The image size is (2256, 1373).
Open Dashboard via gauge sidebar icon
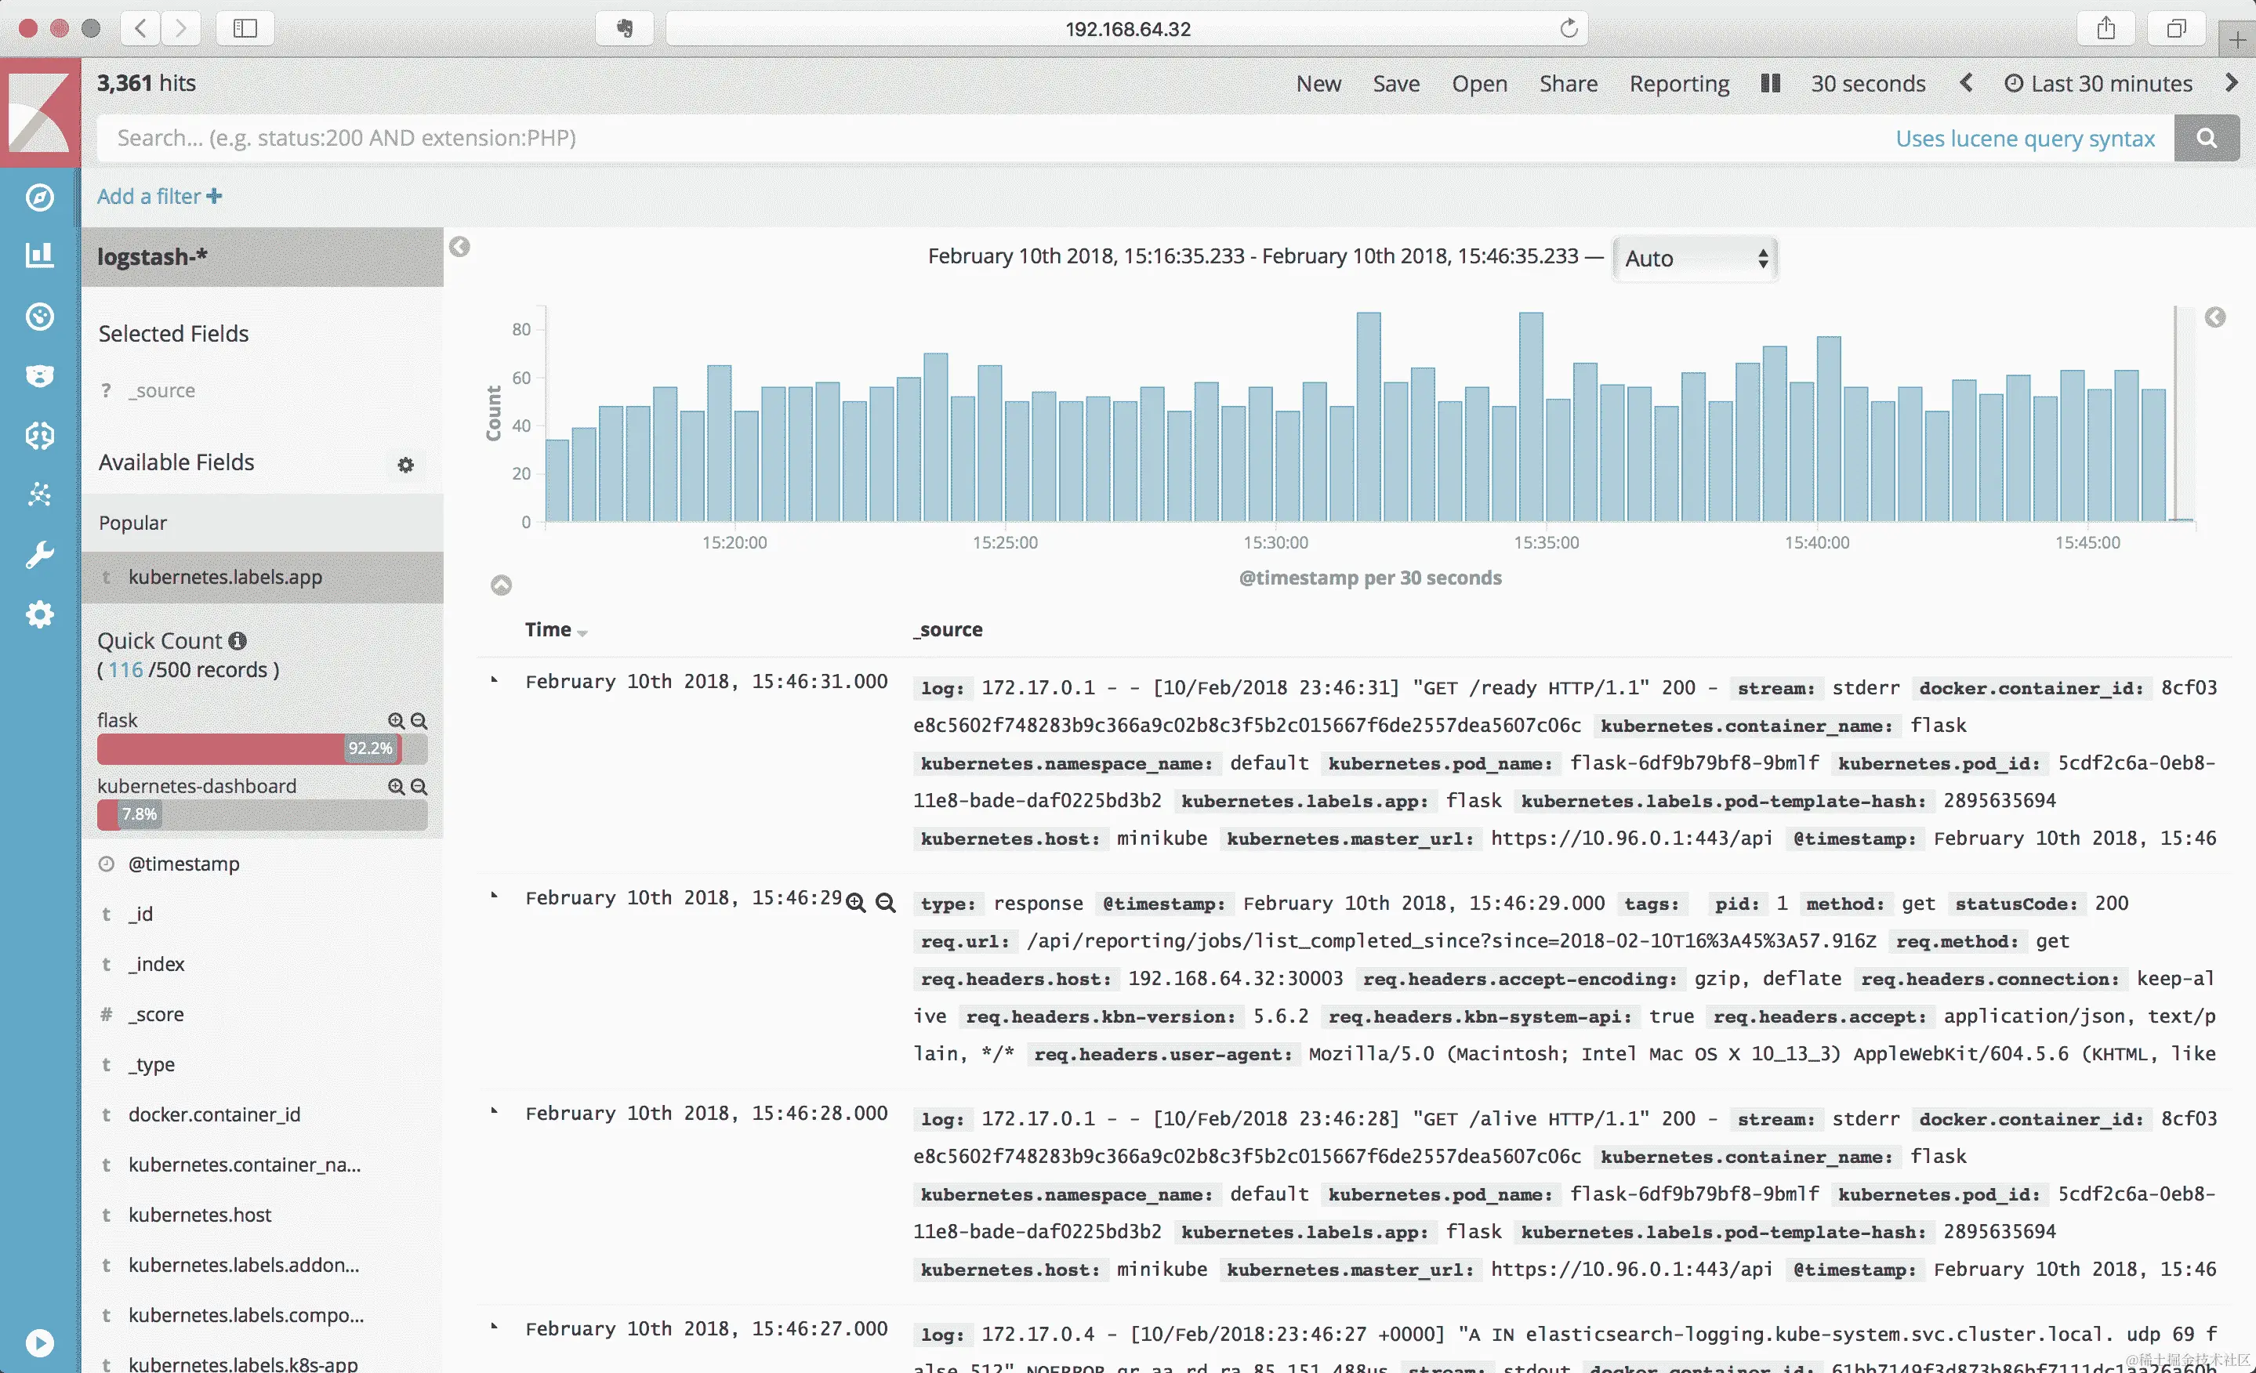click(39, 317)
